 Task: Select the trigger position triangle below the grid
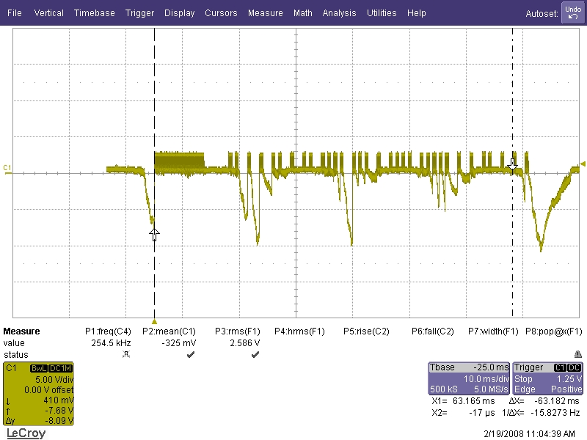pyautogui.click(x=154, y=321)
